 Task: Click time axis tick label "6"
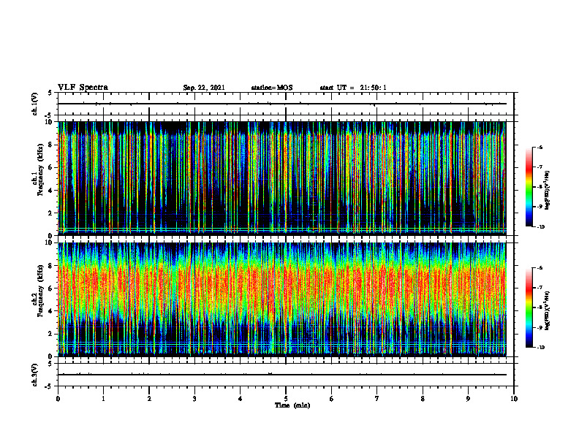click(331, 399)
